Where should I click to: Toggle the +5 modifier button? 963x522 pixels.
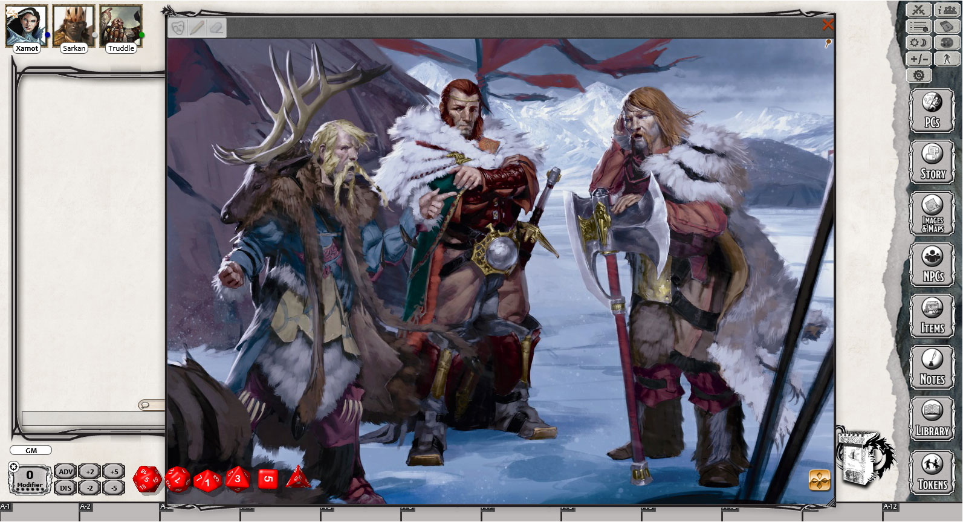pyautogui.click(x=114, y=472)
